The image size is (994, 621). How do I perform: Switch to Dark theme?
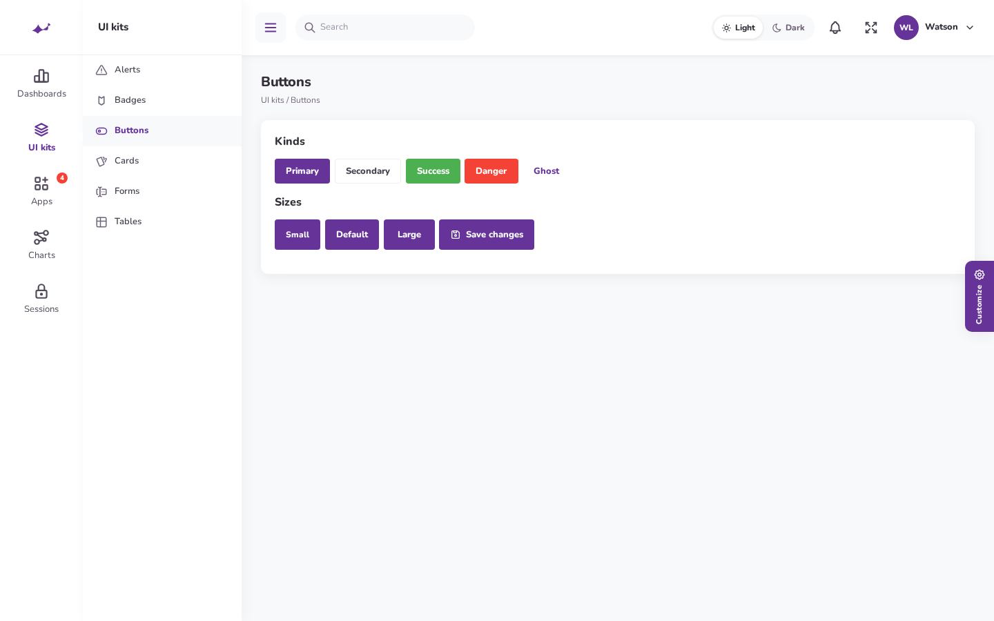pyautogui.click(x=788, y=28)
